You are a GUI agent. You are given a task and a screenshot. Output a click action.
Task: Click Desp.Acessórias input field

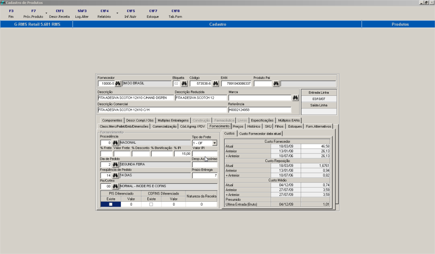coord(205,164)
